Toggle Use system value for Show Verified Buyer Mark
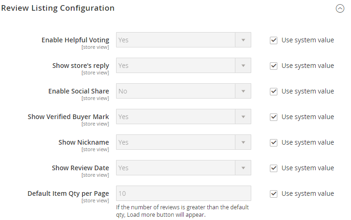Image resolution: width=351 pixels, height=220 pixels. click(x=274, y=117)
